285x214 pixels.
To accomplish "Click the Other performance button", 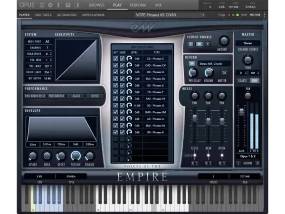I will pyautogui.click(x=95, y=96).
